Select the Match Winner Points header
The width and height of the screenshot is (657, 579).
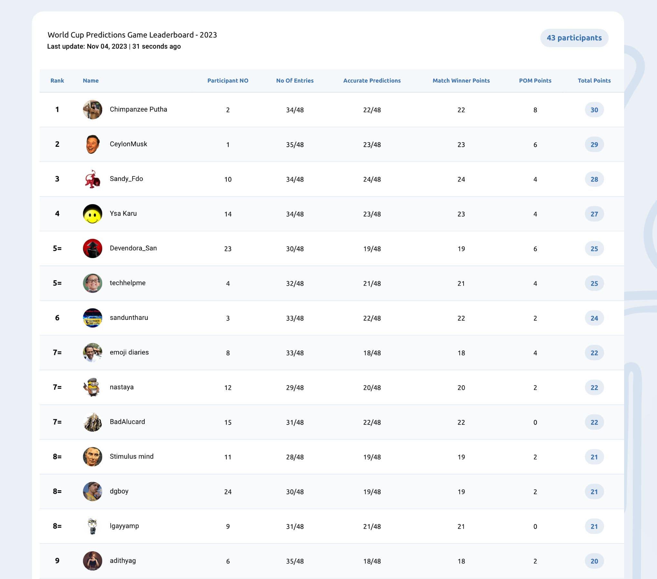click(461, 81)
